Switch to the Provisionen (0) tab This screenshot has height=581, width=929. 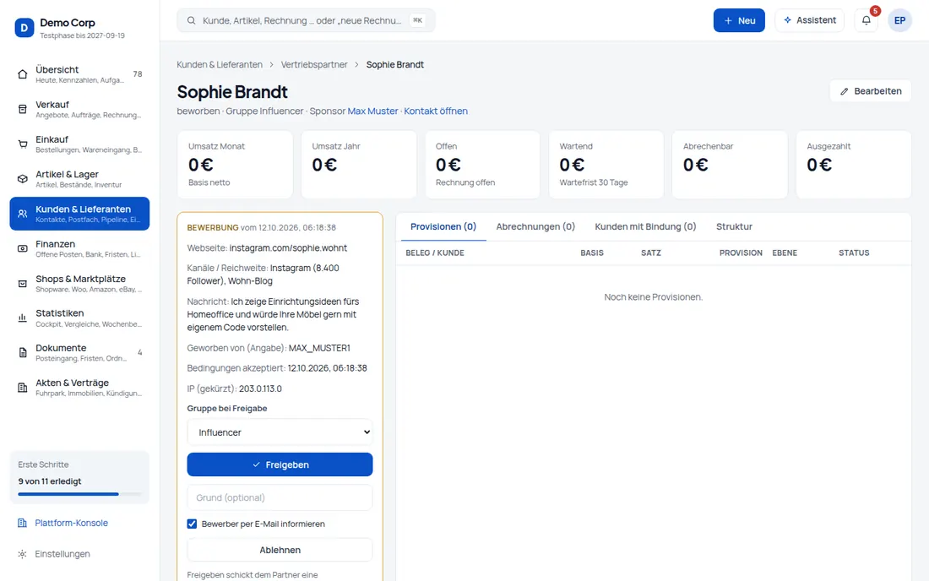[x=443, y=227]
